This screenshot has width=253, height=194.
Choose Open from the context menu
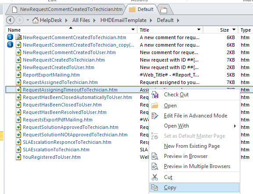click(x=194, y=106)
